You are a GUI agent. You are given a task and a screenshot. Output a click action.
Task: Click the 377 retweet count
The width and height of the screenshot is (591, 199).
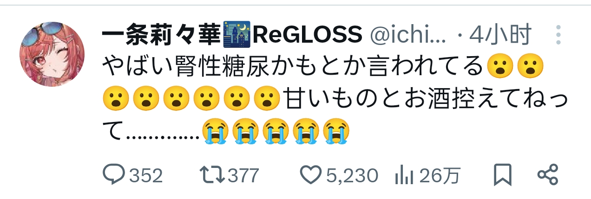243,176
